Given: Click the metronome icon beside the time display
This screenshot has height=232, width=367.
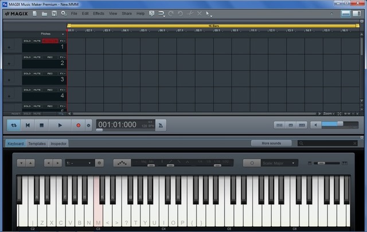Looking at the screenshot, I should point(161,125).
